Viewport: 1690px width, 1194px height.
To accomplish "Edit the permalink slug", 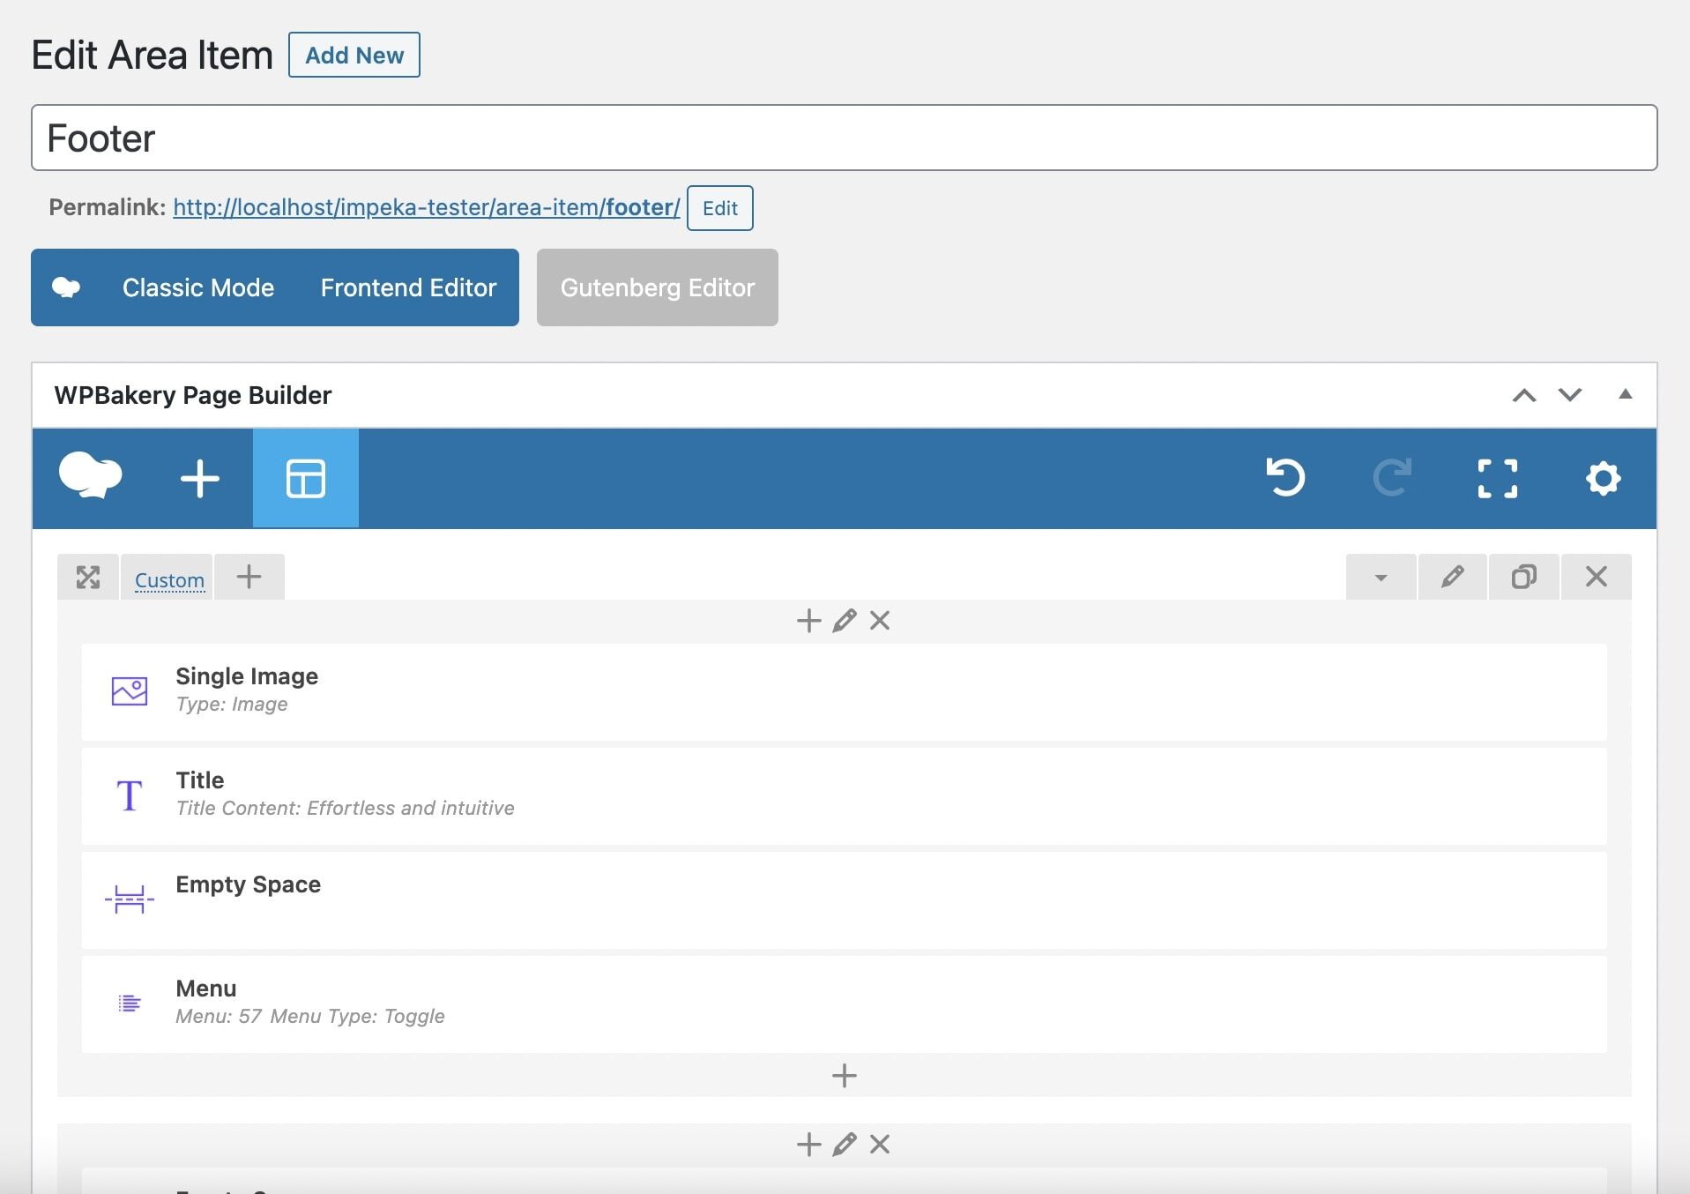I will 720,208.
